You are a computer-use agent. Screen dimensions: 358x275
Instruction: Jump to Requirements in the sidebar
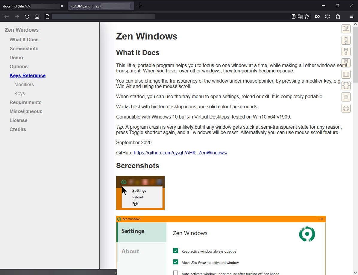(25, 102)
